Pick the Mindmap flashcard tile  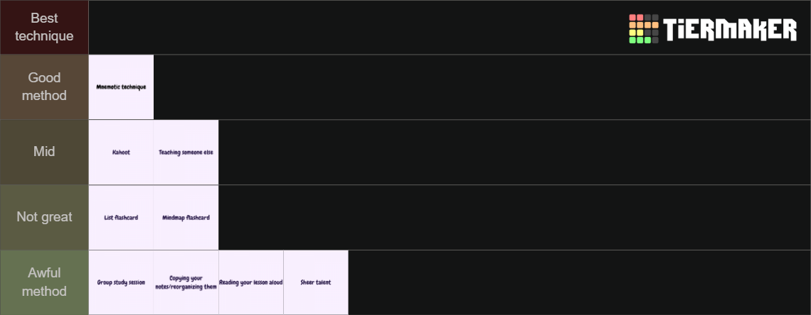point(186,218)
